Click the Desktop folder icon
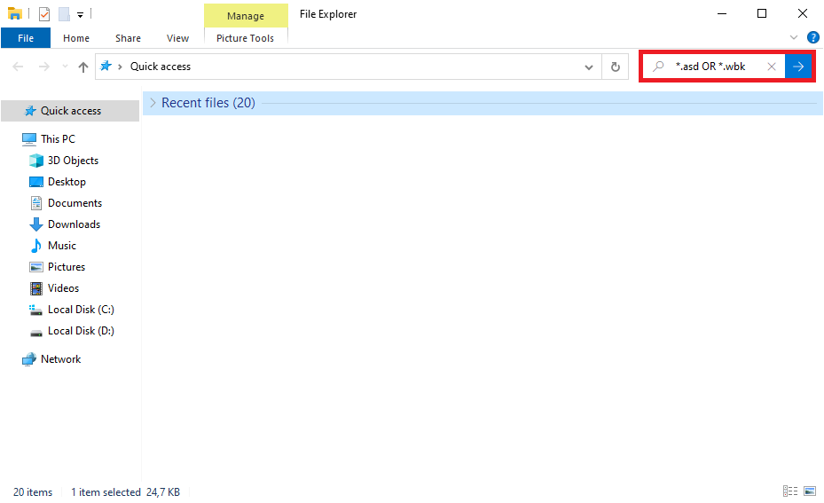 36,182
